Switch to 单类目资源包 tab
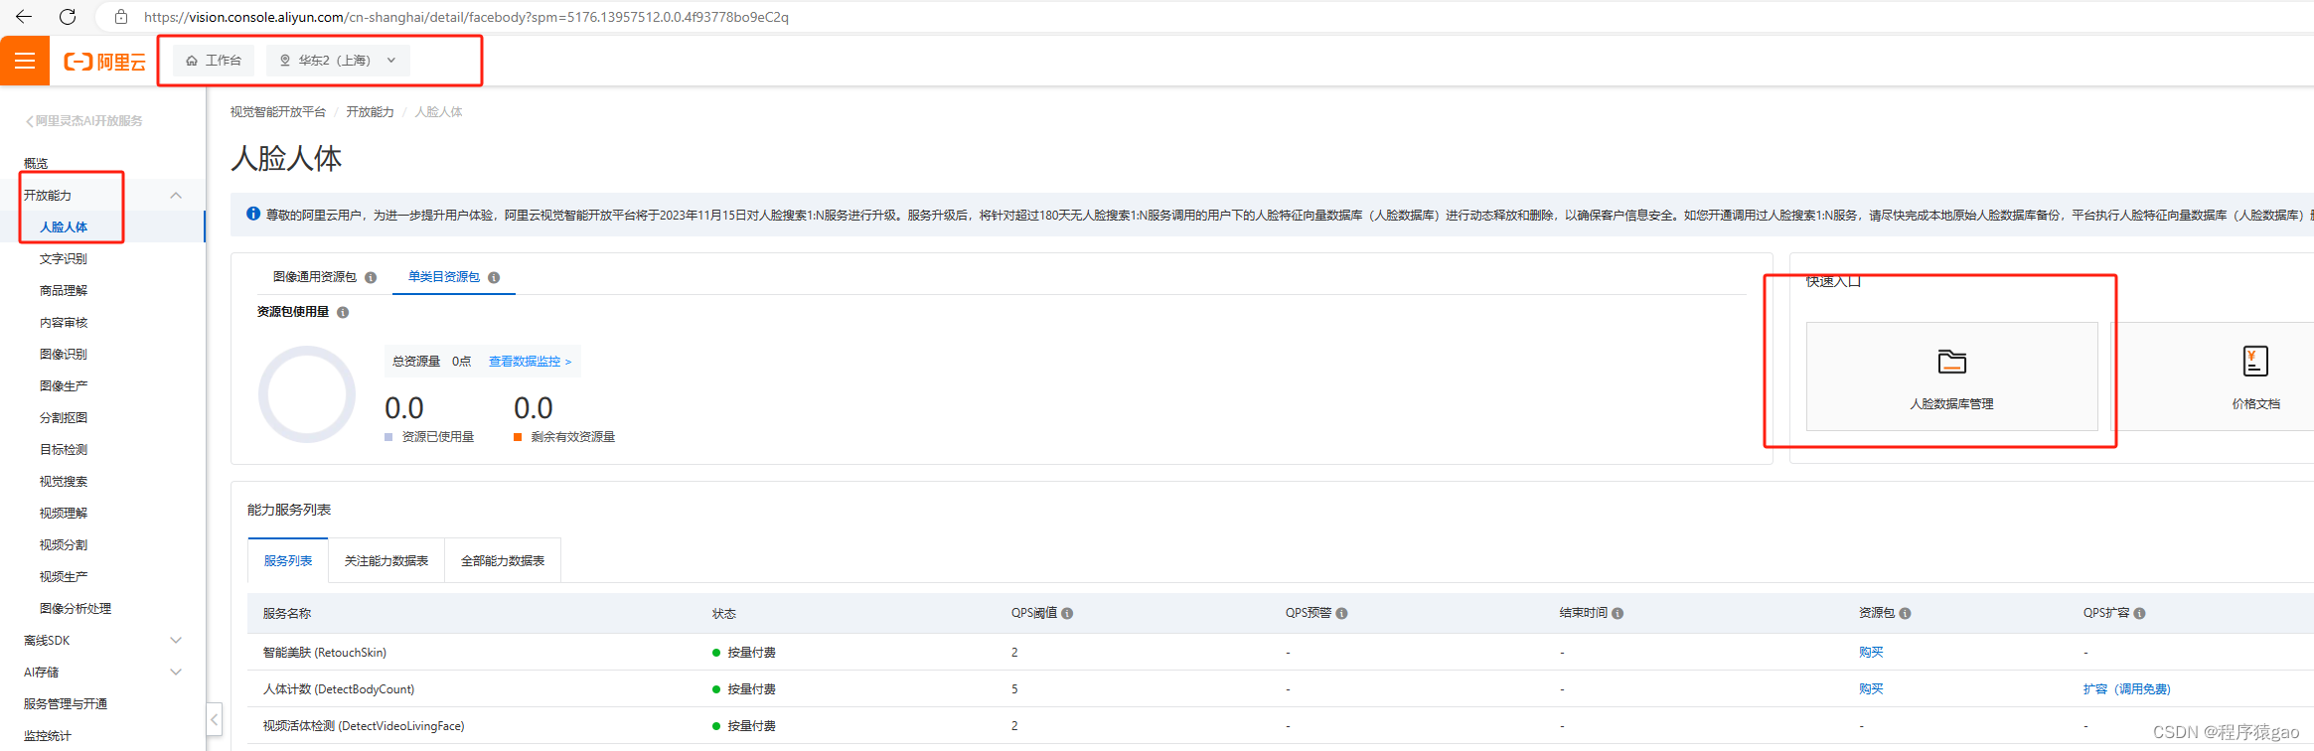 click(444, 277)
